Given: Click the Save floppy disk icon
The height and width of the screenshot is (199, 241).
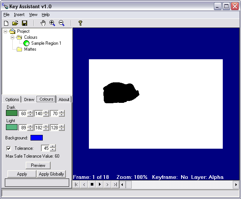Looking at the screenshot, I should [25, 23].
